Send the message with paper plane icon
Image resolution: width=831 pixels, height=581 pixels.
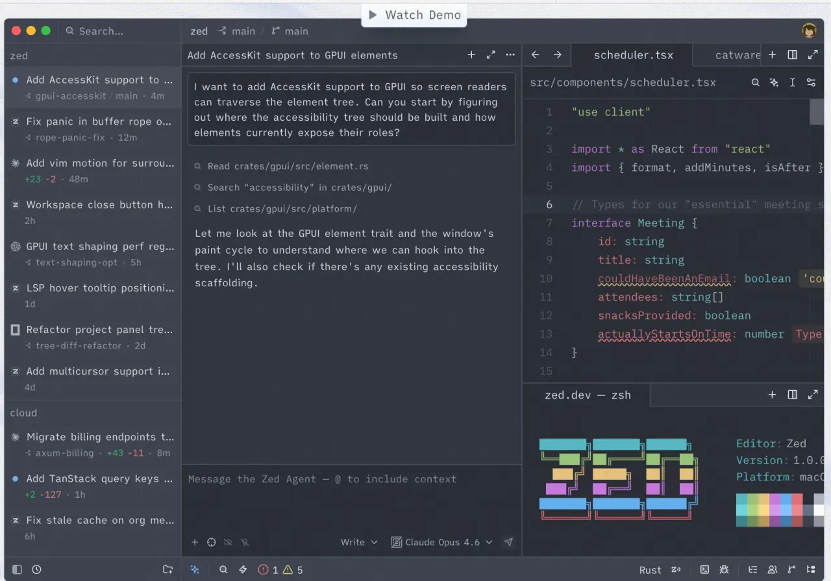(509, 542)
